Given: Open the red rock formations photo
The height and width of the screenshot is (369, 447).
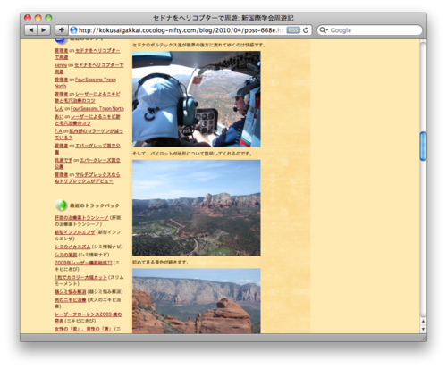Looking at the screenshot, I should click(x=197, y=301).
